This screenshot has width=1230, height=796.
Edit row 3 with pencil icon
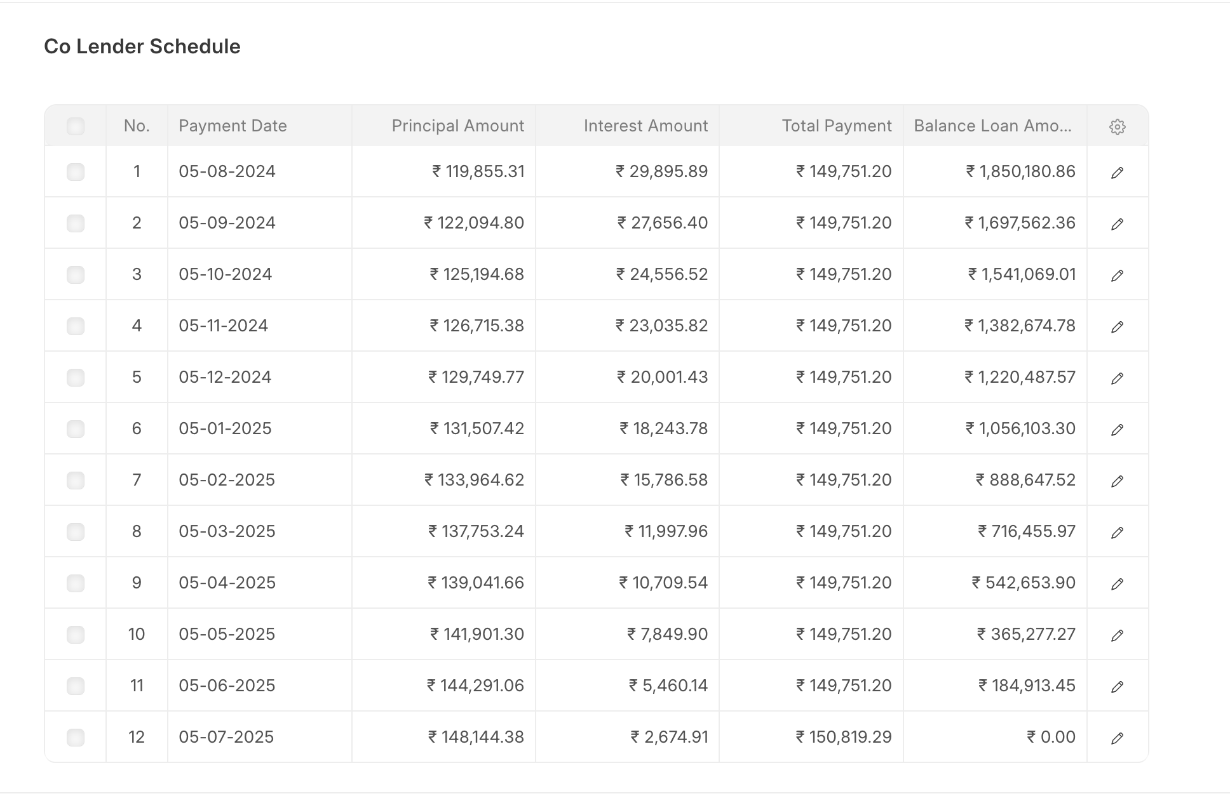pyautogui.click(x=1118, y=275)
